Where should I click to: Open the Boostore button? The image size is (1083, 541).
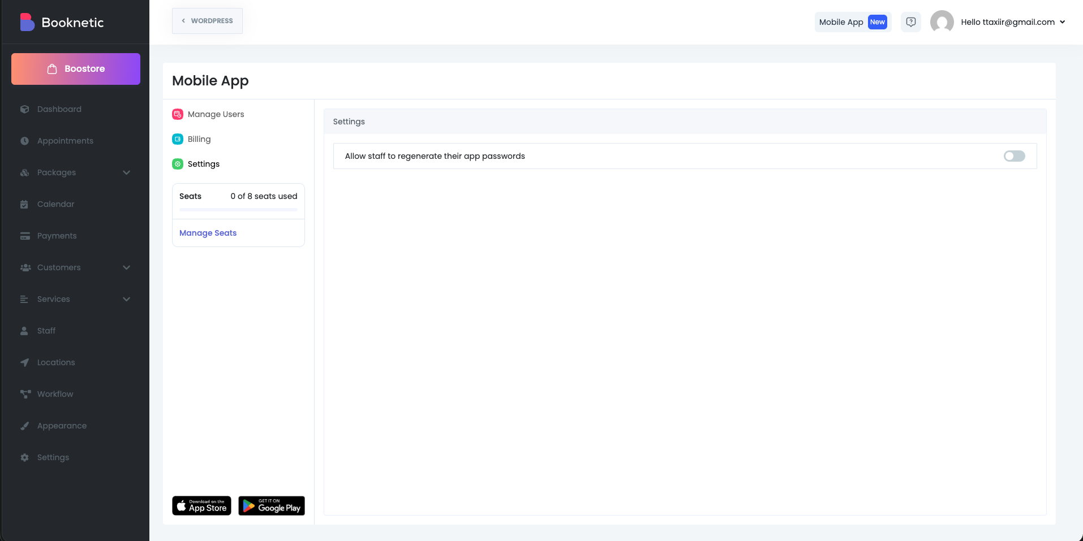coord(76,69)
